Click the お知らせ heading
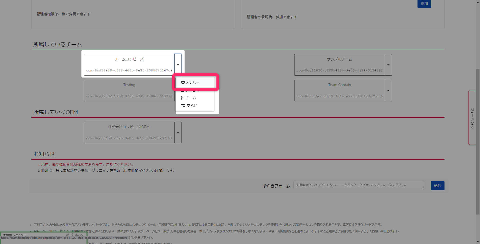This screenshot has width=480, height=244. [44, 154]
